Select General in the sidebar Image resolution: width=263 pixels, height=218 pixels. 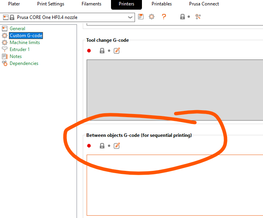pos(17,29)
